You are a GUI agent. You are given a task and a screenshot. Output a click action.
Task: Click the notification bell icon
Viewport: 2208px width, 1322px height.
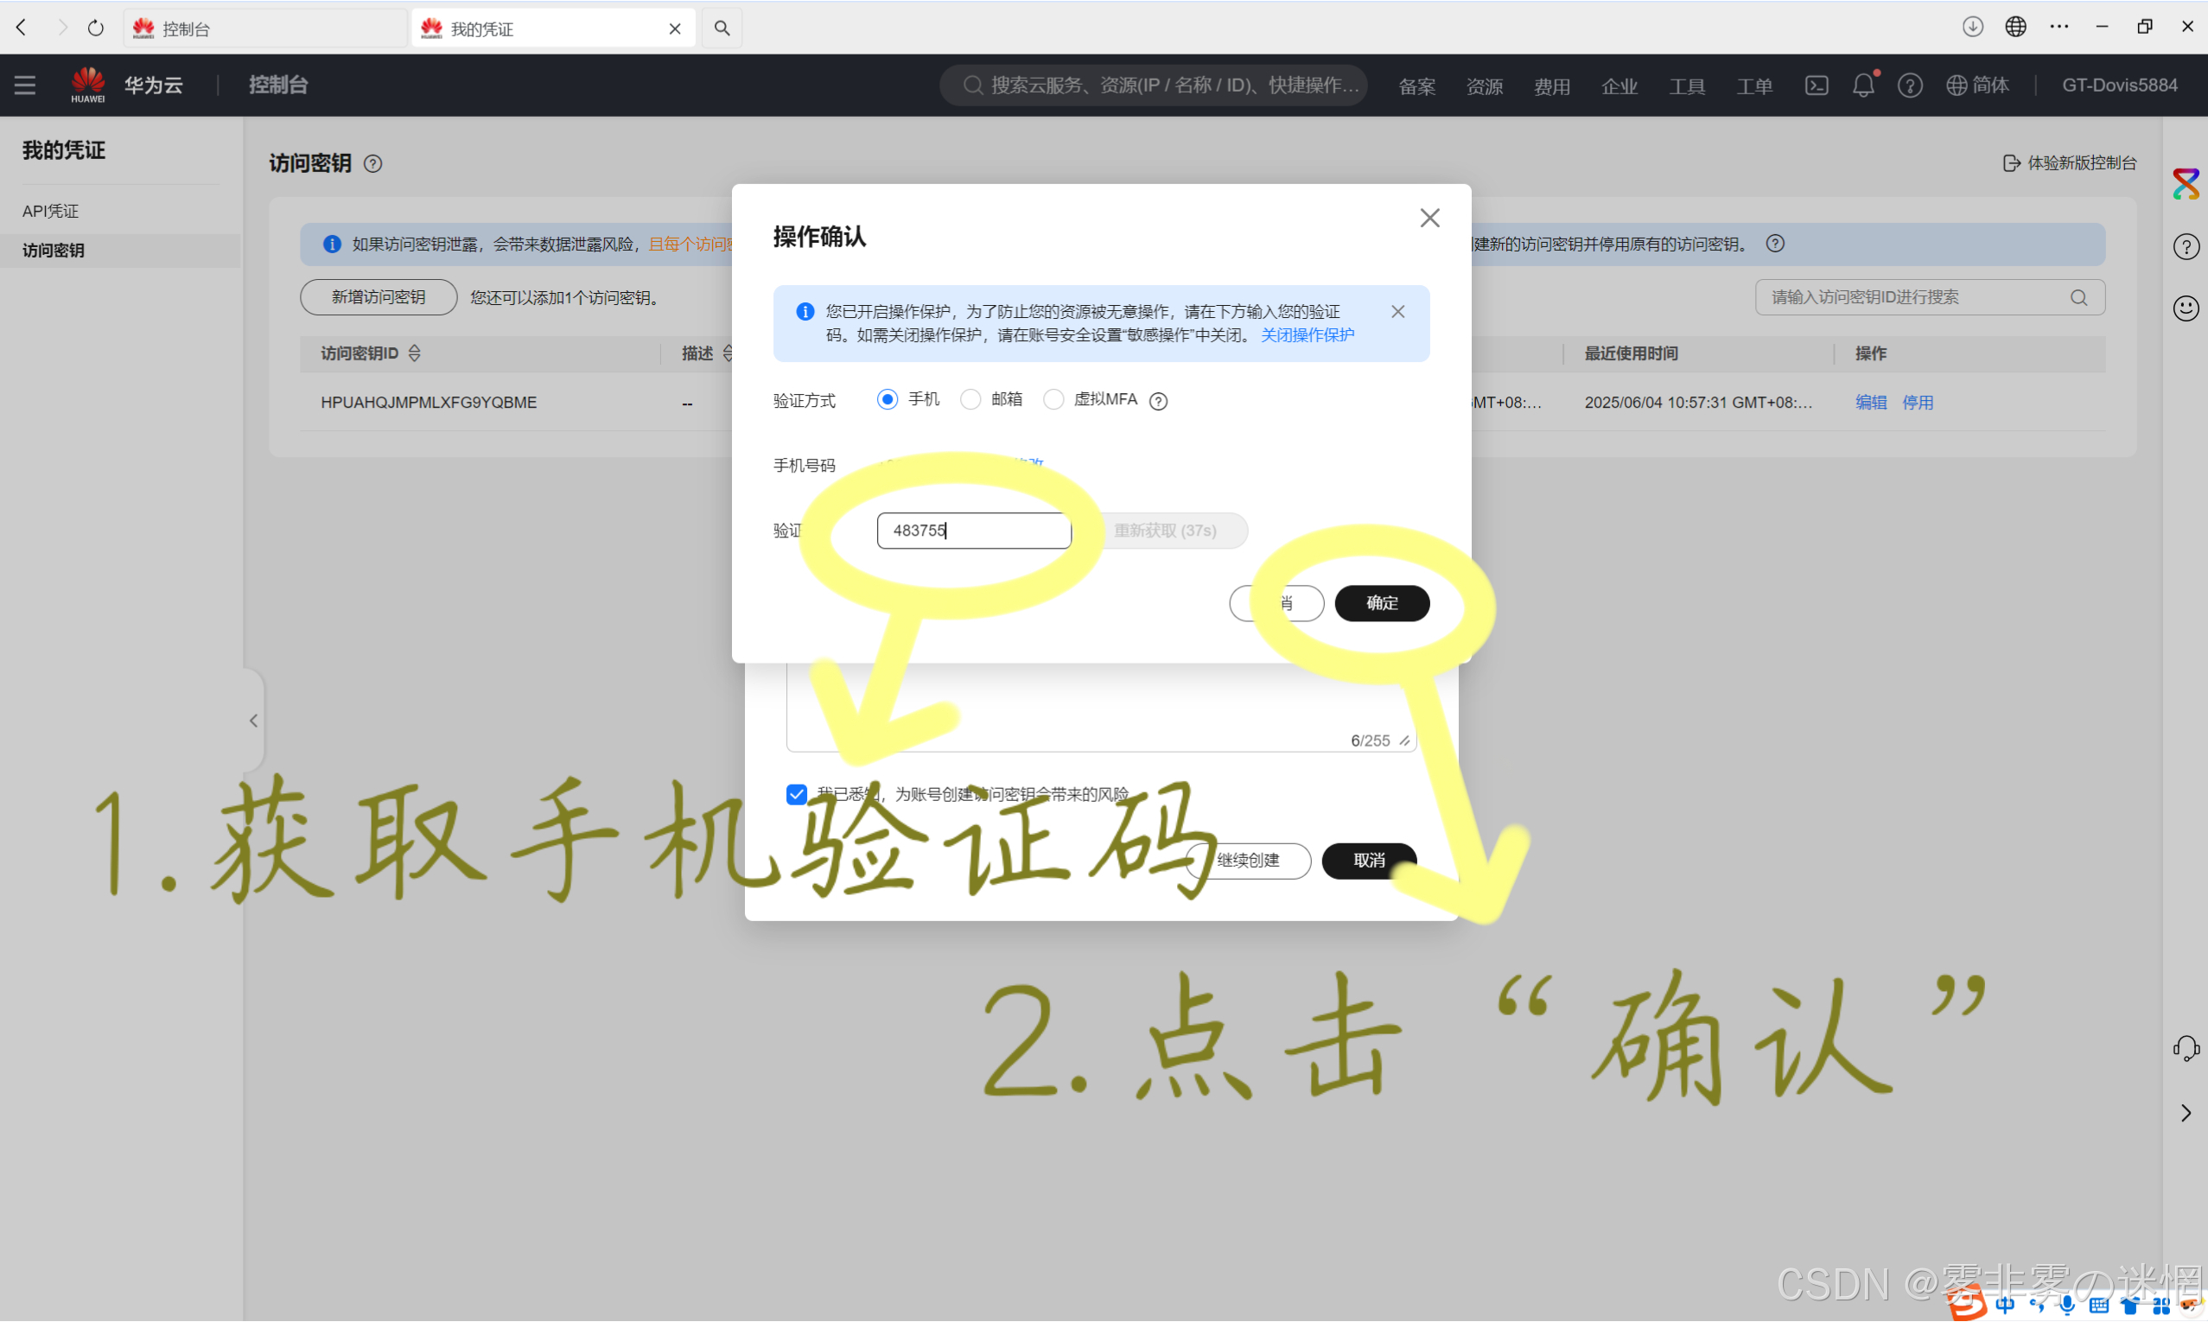pyautogui.click(x=1862, y=86)
